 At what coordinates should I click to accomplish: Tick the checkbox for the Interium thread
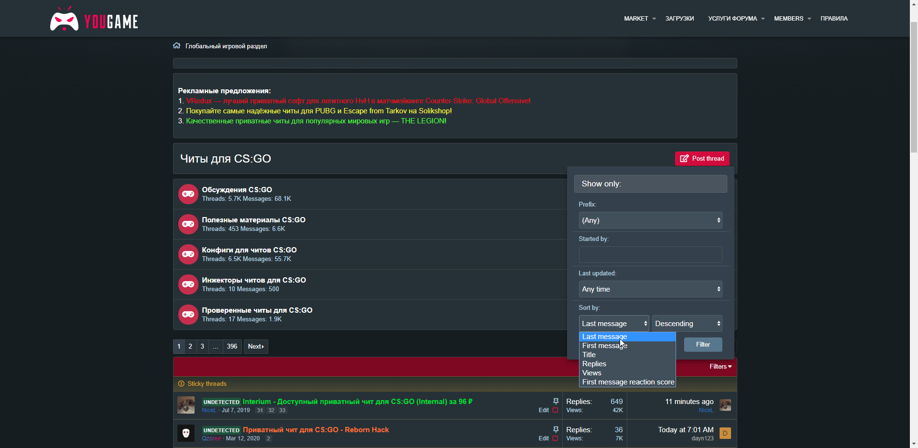coord(555,410)
